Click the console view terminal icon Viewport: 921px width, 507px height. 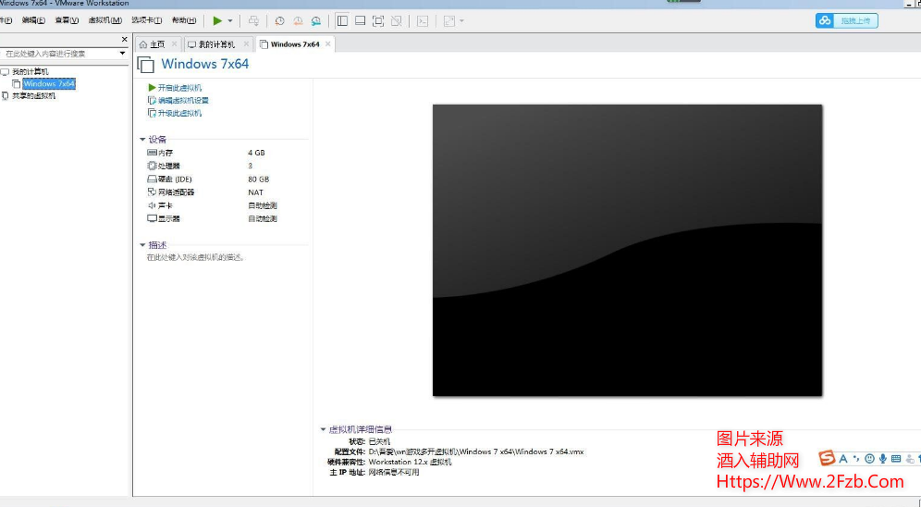pyautogui.click(x=423, y=20)
